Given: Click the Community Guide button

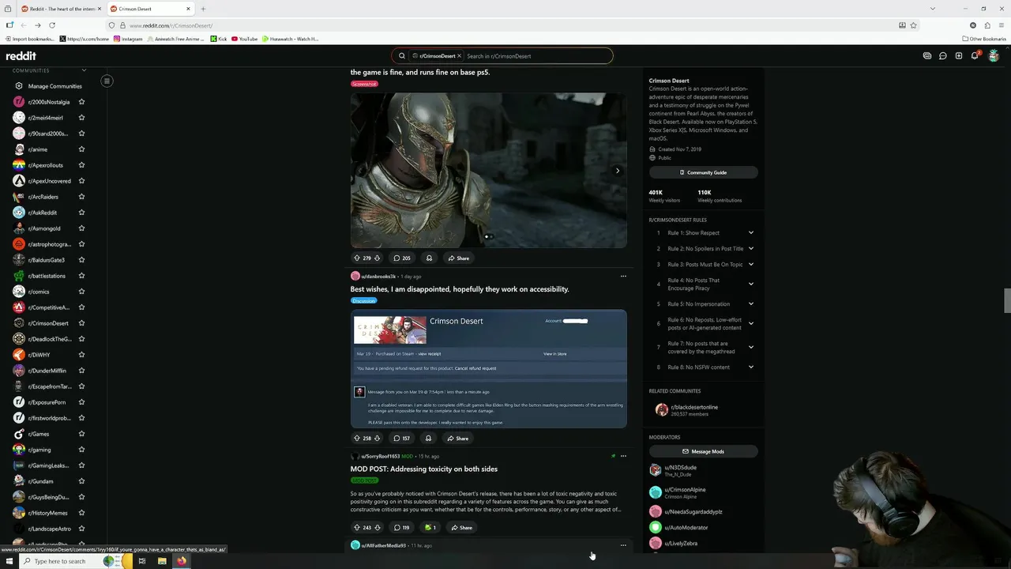Looking at the screenshot, I should pyautogui.click(x=703, y=172).
